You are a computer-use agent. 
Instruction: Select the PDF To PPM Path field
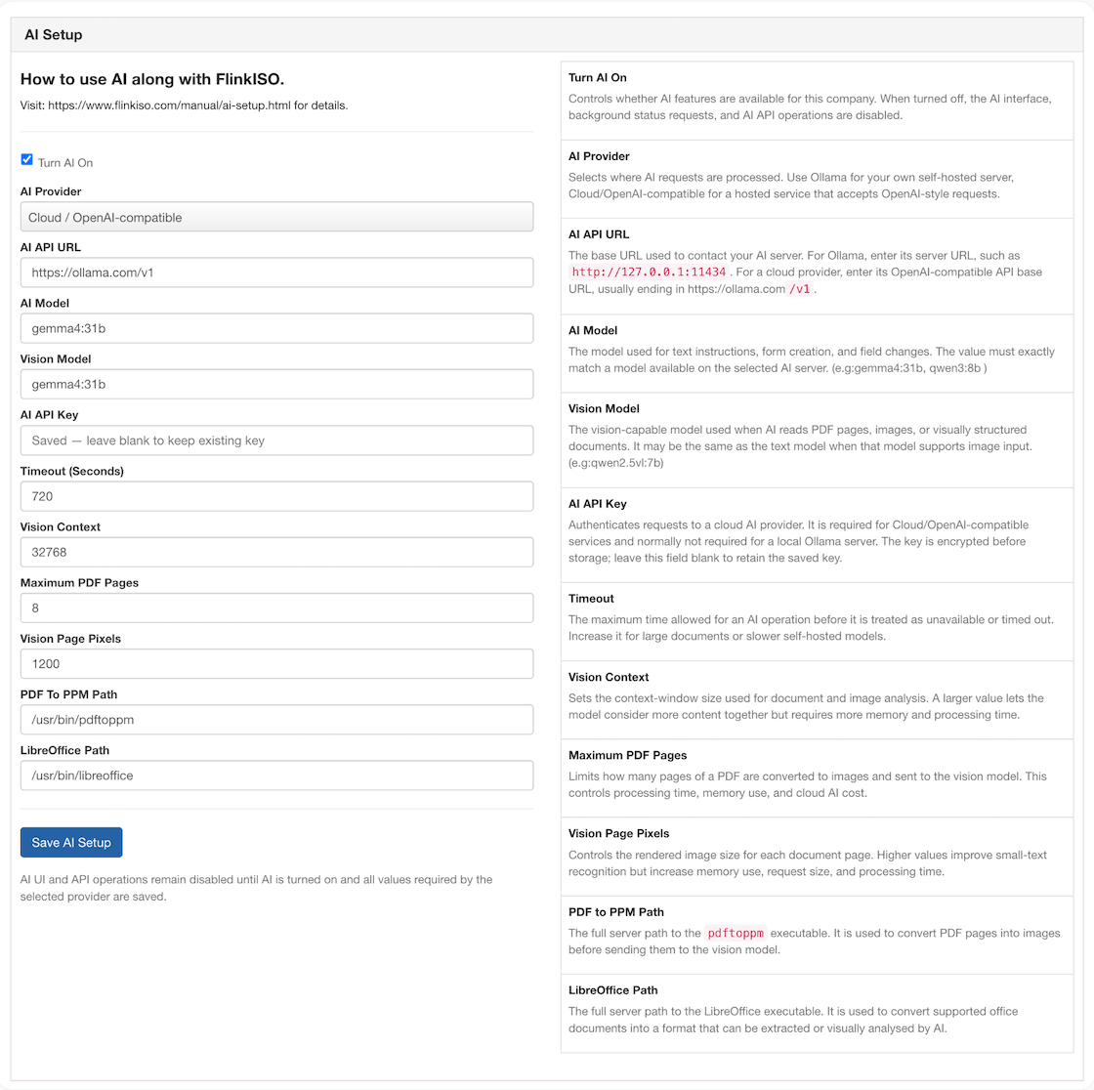click(277, 720)
